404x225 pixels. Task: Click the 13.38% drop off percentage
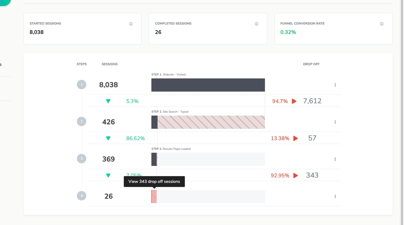pos(280,138)
